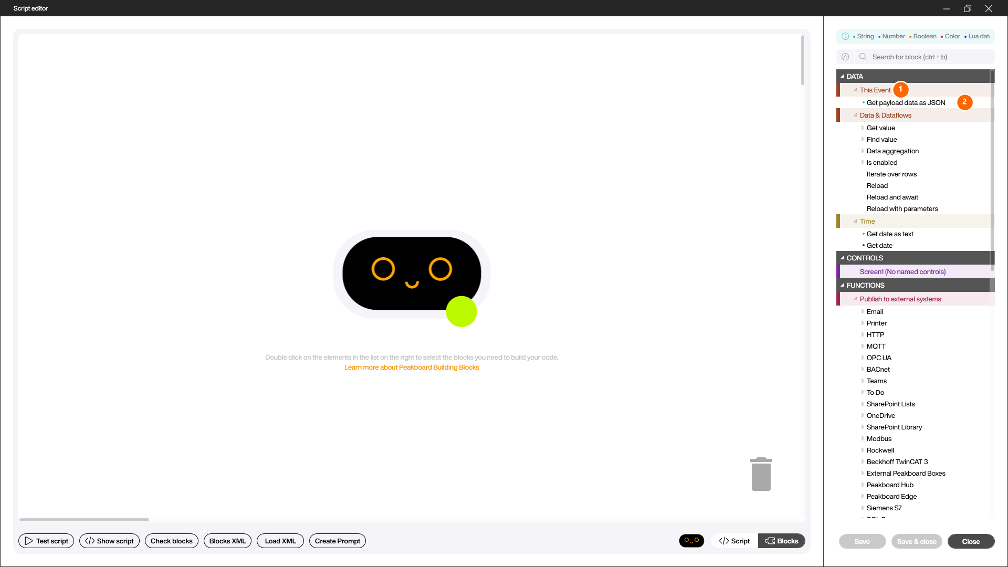Expand the Beckhoff TwinCAT 3 item
This screenshot has height=567, width=1008.
coord(863,462)
